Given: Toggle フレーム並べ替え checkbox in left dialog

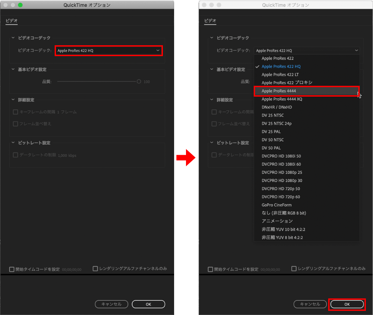Looking at the screenshot, I should 16,124.
